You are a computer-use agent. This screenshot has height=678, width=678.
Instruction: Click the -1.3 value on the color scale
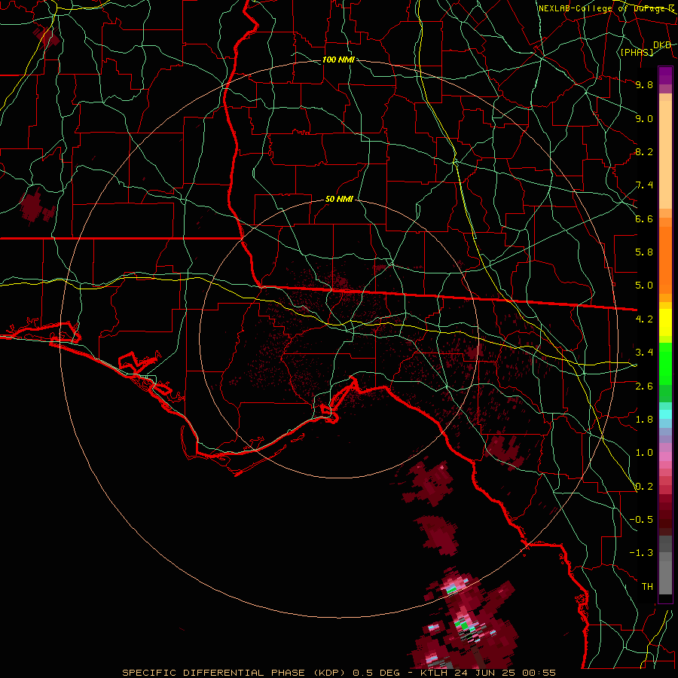pyautogui.click(x=641, y=553)
